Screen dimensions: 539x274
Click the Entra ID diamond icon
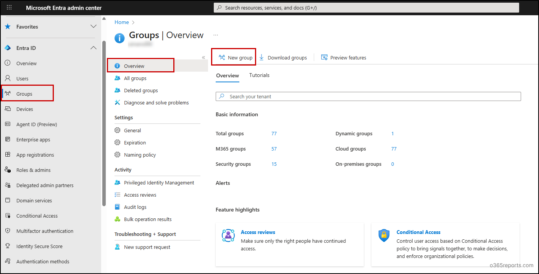[8, 48]
